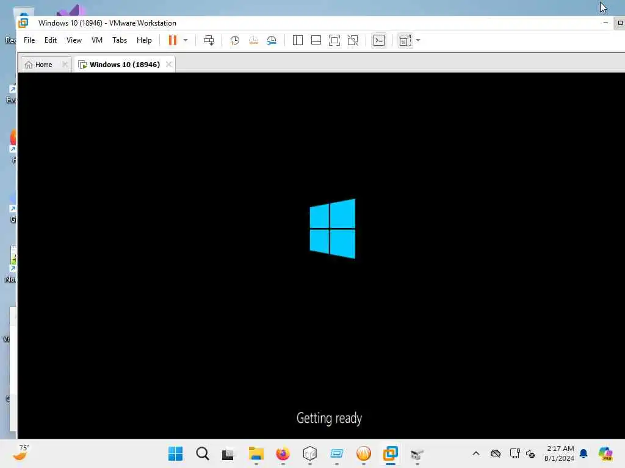Image resolution: width=625 pixels, height=468 pixels.
Task: Open the Edit menu
Action: [50, 40]
